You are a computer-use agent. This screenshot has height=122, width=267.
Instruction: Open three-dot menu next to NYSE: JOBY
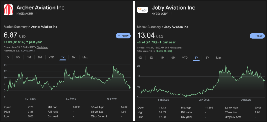(x=171, y=14)
